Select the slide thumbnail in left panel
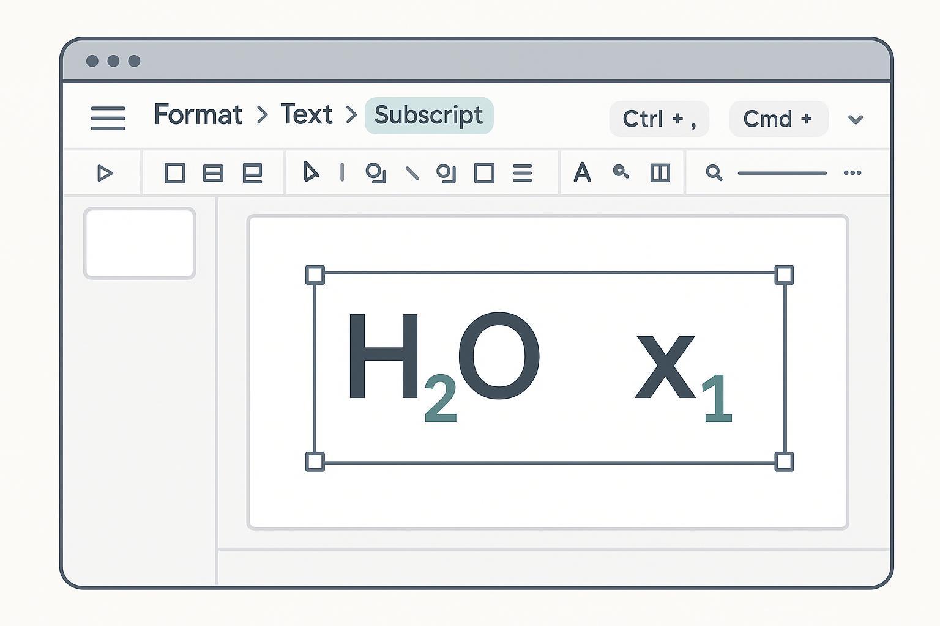Viewport: 940px width, 626px height. [140, 243]
